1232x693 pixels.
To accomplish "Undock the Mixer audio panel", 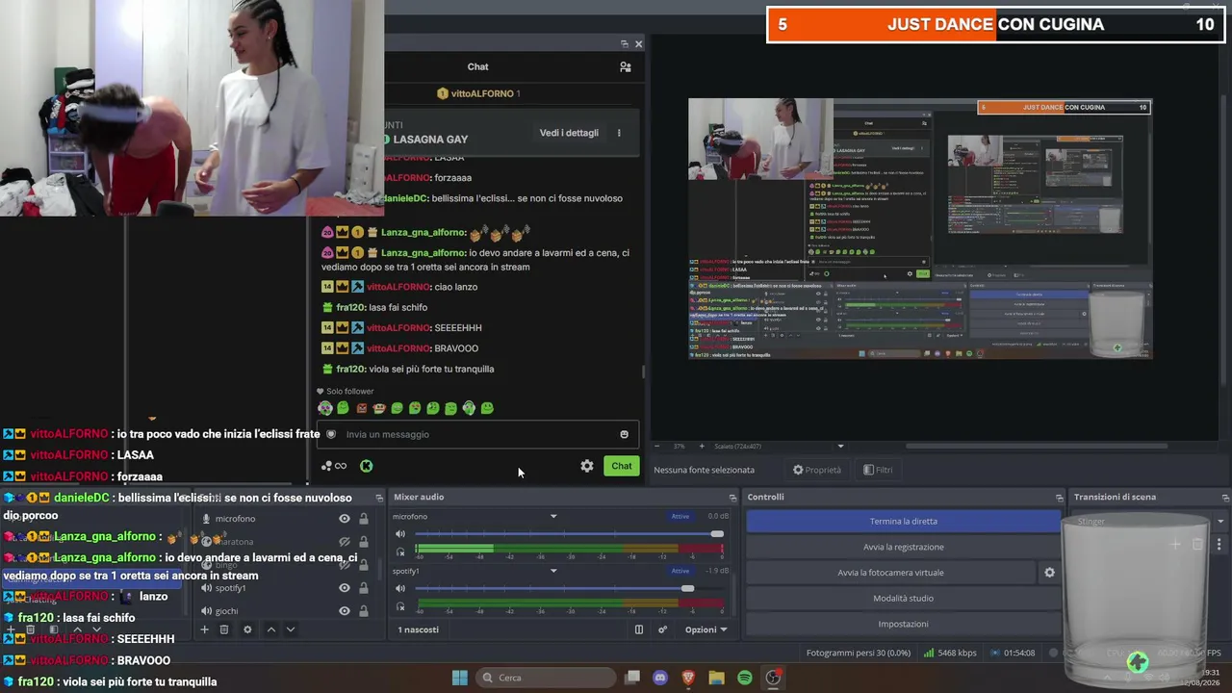I will (x=732, y=498).
